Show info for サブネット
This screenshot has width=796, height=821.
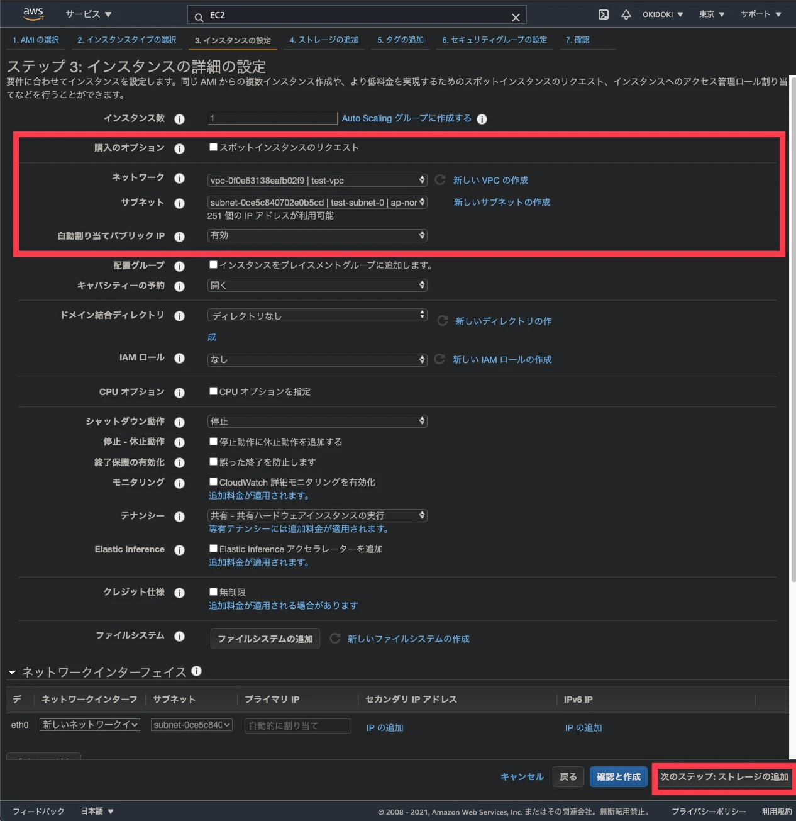click(179, 203)
